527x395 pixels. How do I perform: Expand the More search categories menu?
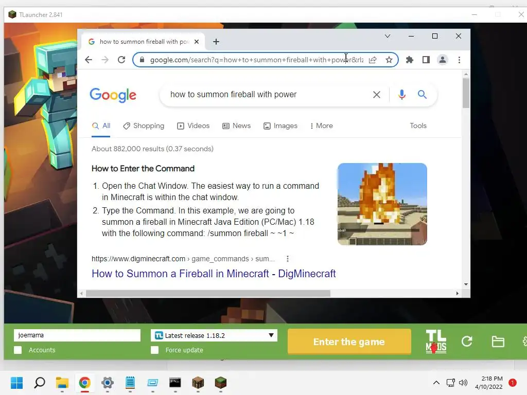[321, 125]
